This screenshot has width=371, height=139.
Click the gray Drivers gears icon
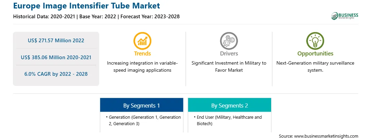pos(229,41)
